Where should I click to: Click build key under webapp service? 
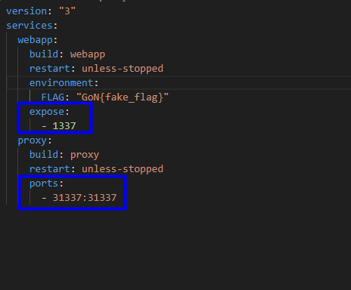[x=44, y=54]
